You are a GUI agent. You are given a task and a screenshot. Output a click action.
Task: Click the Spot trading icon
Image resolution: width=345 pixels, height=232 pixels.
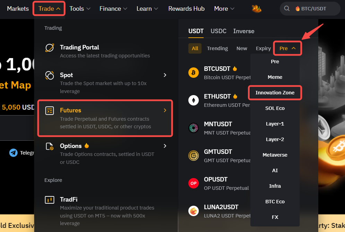pyautogui.click(x=50, y=75)
